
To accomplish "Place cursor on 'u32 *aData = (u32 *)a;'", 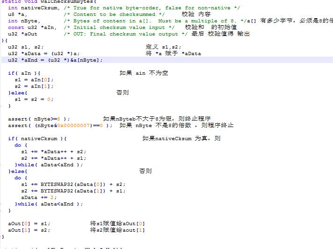I will coord(43,54).
